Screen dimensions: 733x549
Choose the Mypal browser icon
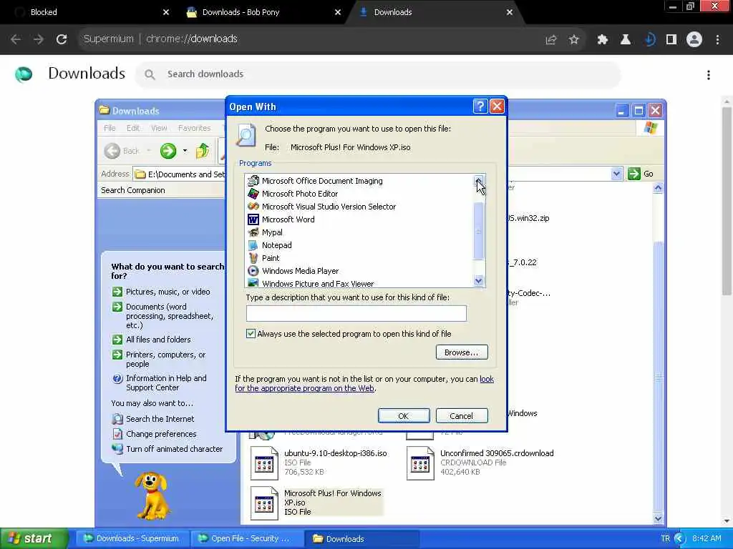click(253, 232)
